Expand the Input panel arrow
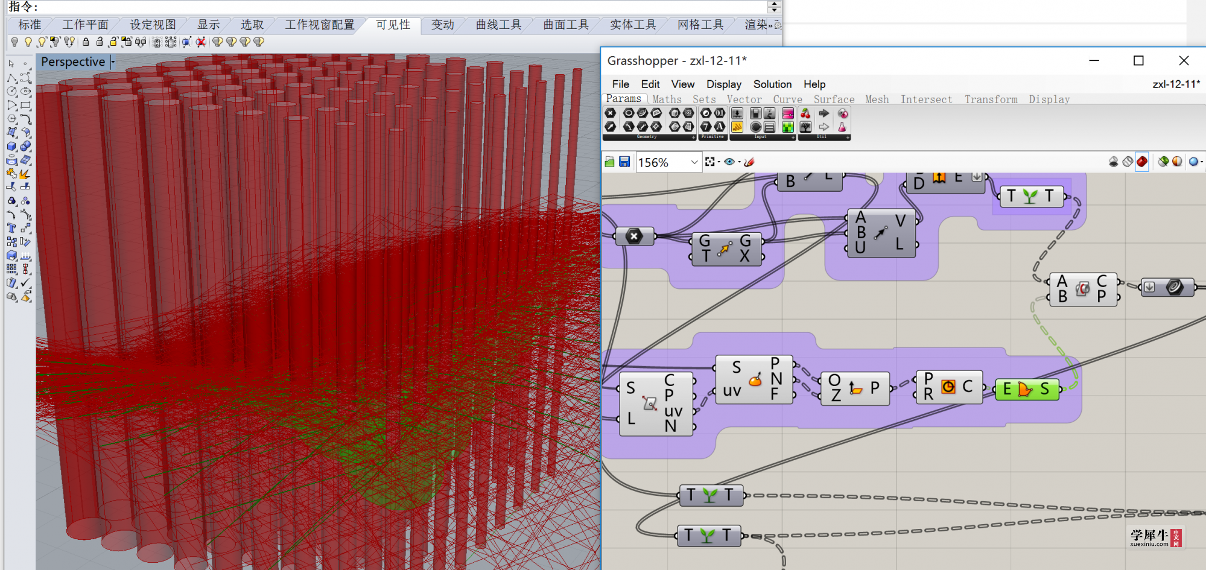This screenshot has width=1206, height=570. tap(793, 138)
